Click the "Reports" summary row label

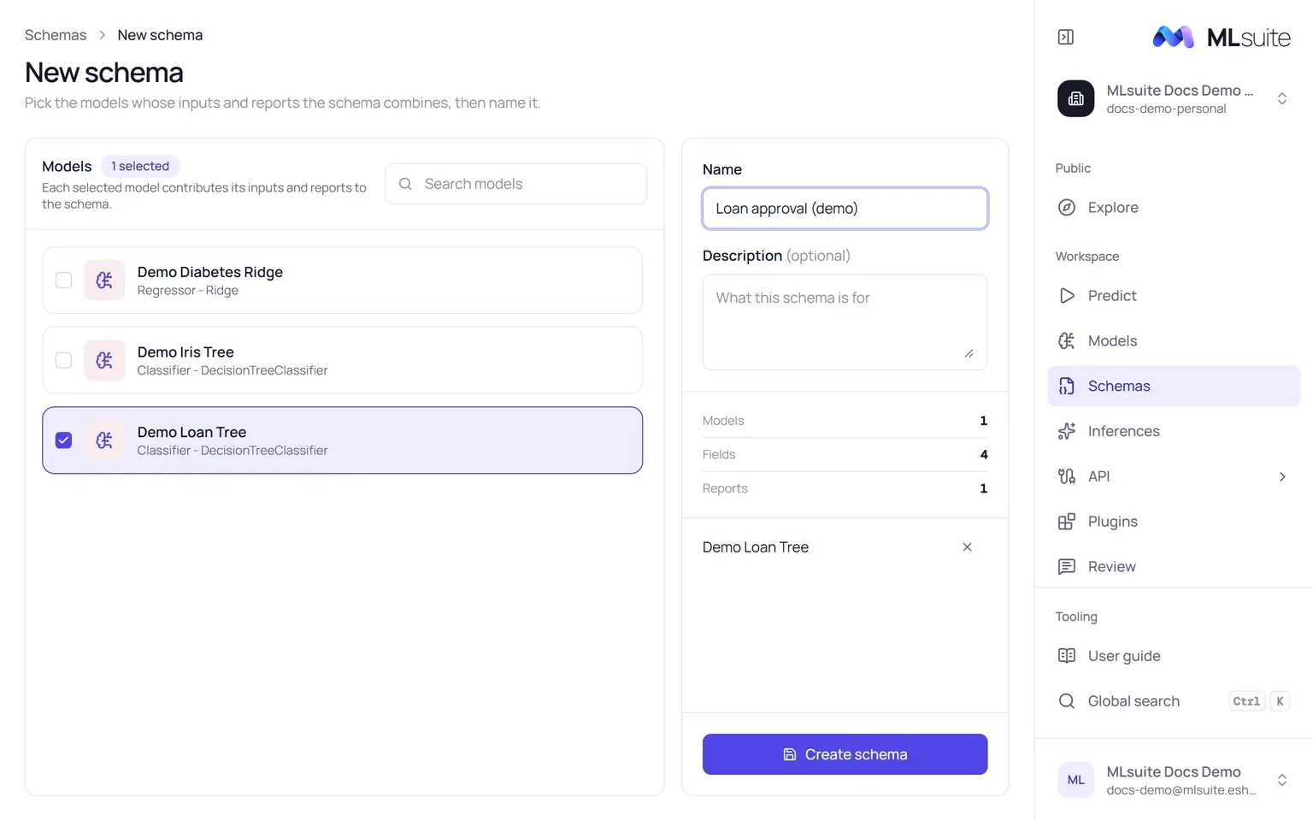[725, 488]
